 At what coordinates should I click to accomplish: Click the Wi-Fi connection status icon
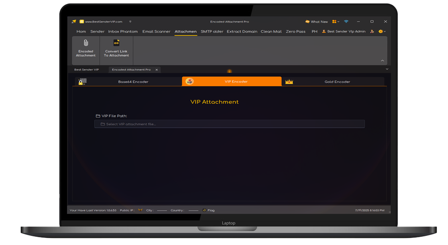tap(346, 22)
